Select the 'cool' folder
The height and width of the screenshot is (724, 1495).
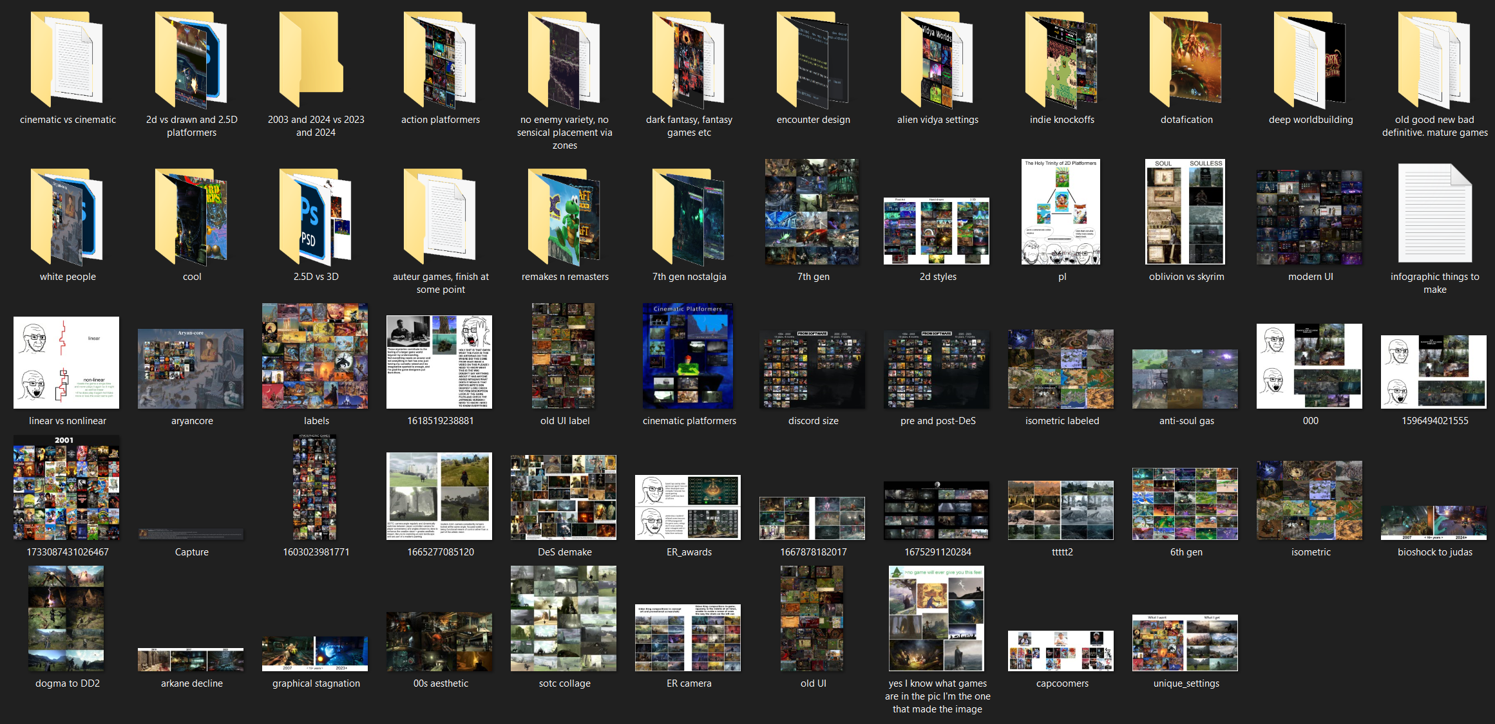coord(191,217)
